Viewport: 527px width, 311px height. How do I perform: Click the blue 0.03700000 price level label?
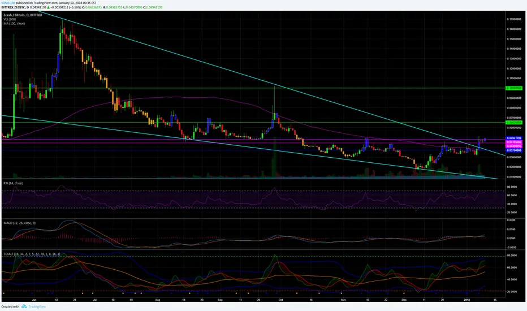click(513, 150)
